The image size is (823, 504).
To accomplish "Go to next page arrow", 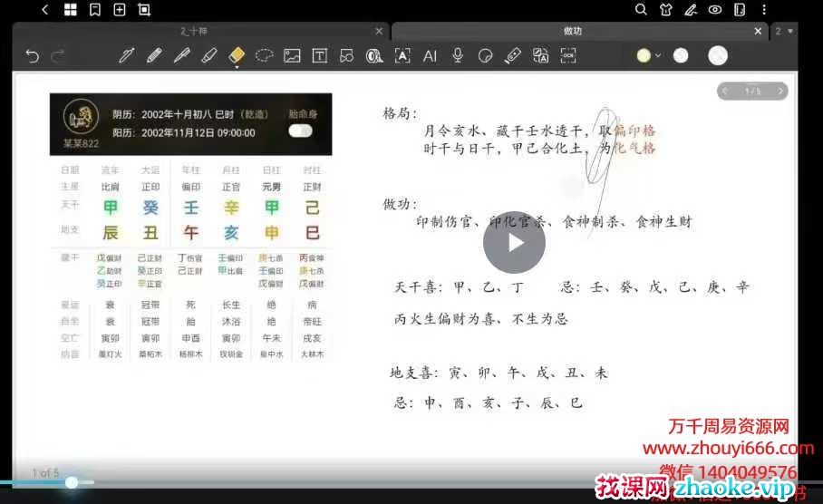I will click(780, 92).
